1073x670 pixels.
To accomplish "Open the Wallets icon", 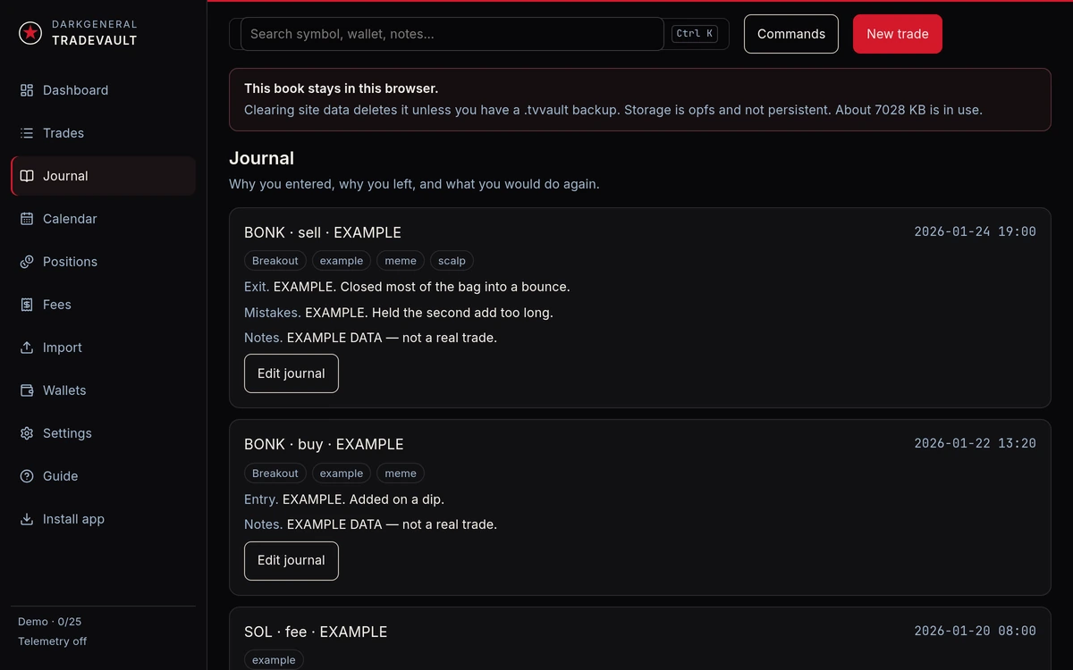I will point(27,390).
